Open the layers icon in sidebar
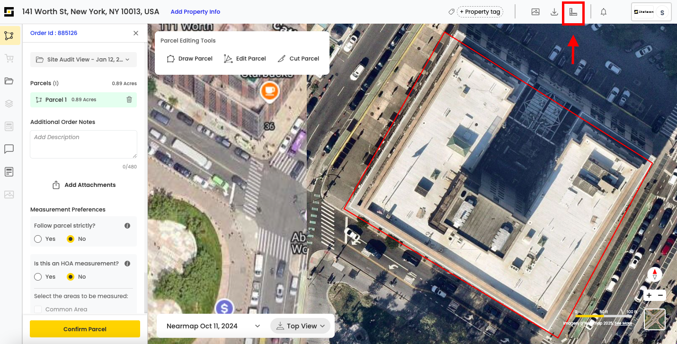Screen dimensions: 677x344 click(x=9, y=104)
